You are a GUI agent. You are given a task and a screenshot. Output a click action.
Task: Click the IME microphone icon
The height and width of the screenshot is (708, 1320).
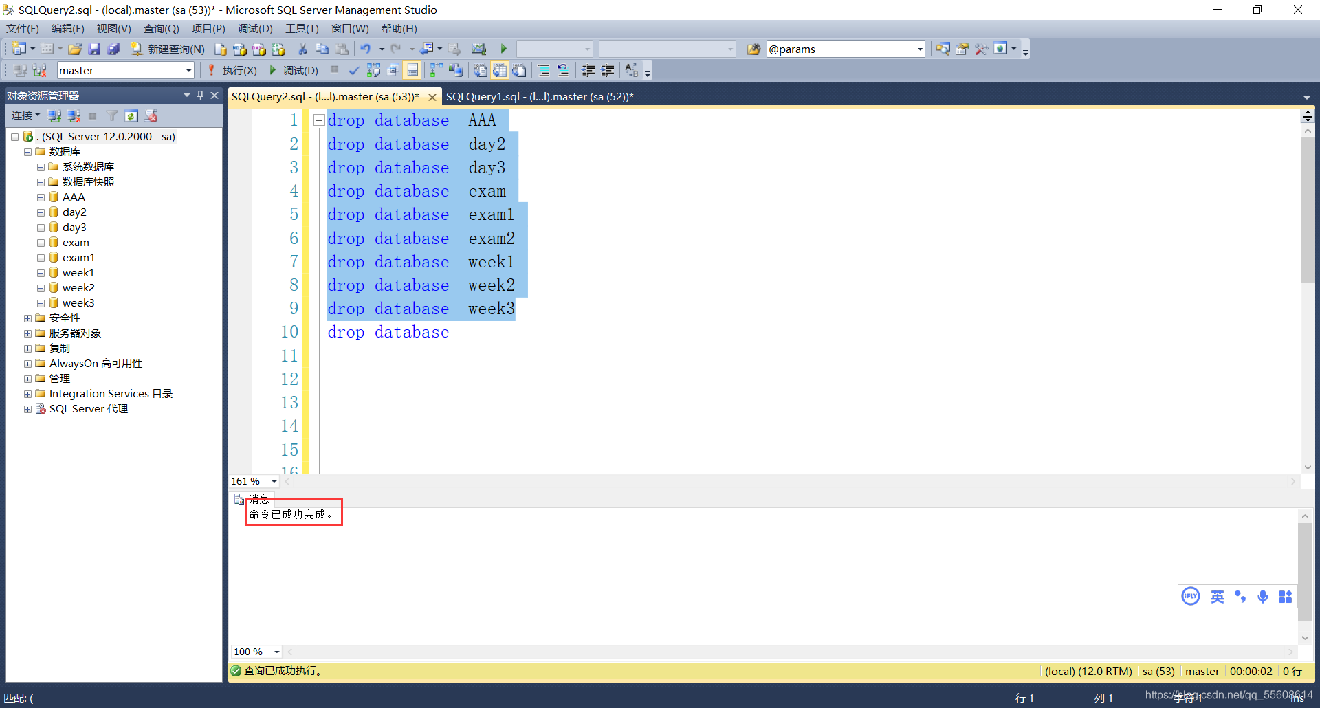1262,597
